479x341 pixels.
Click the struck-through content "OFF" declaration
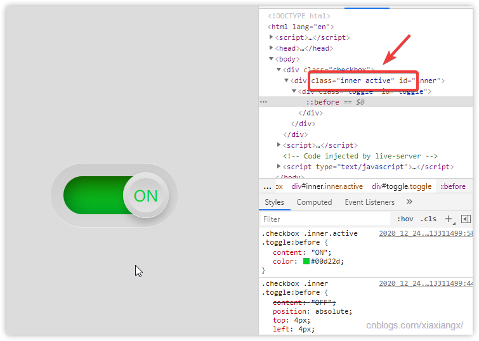(305, 302)
